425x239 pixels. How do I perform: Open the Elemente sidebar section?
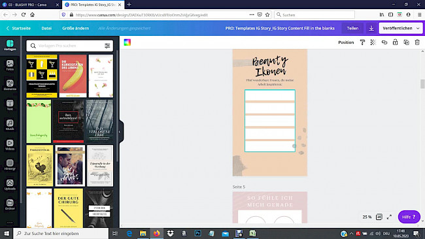coord(10,85)
